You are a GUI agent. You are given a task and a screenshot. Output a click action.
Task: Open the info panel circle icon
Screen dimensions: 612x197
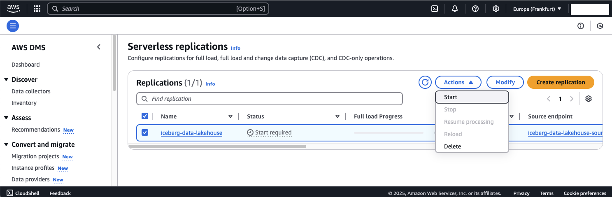click(x=581, y=26)
